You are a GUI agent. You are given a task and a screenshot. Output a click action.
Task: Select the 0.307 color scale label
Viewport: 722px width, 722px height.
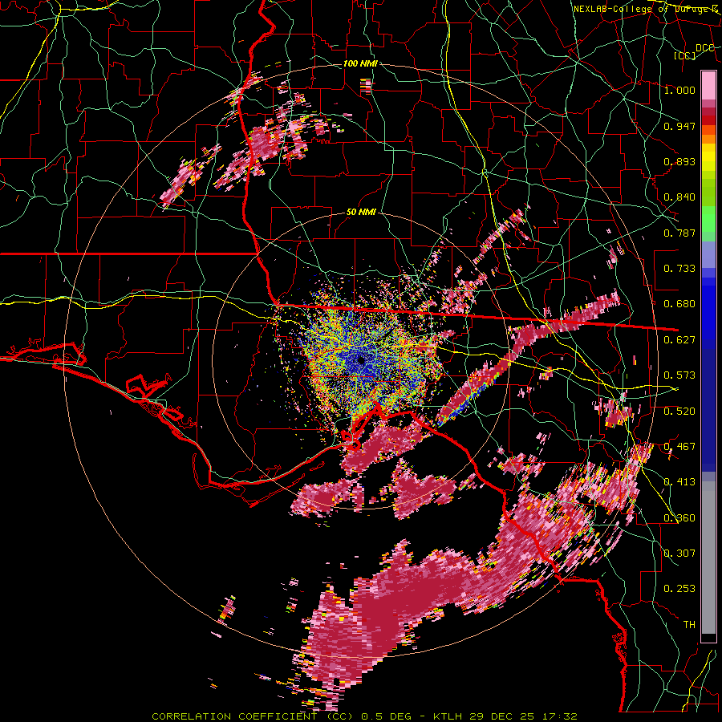[679, 554]
